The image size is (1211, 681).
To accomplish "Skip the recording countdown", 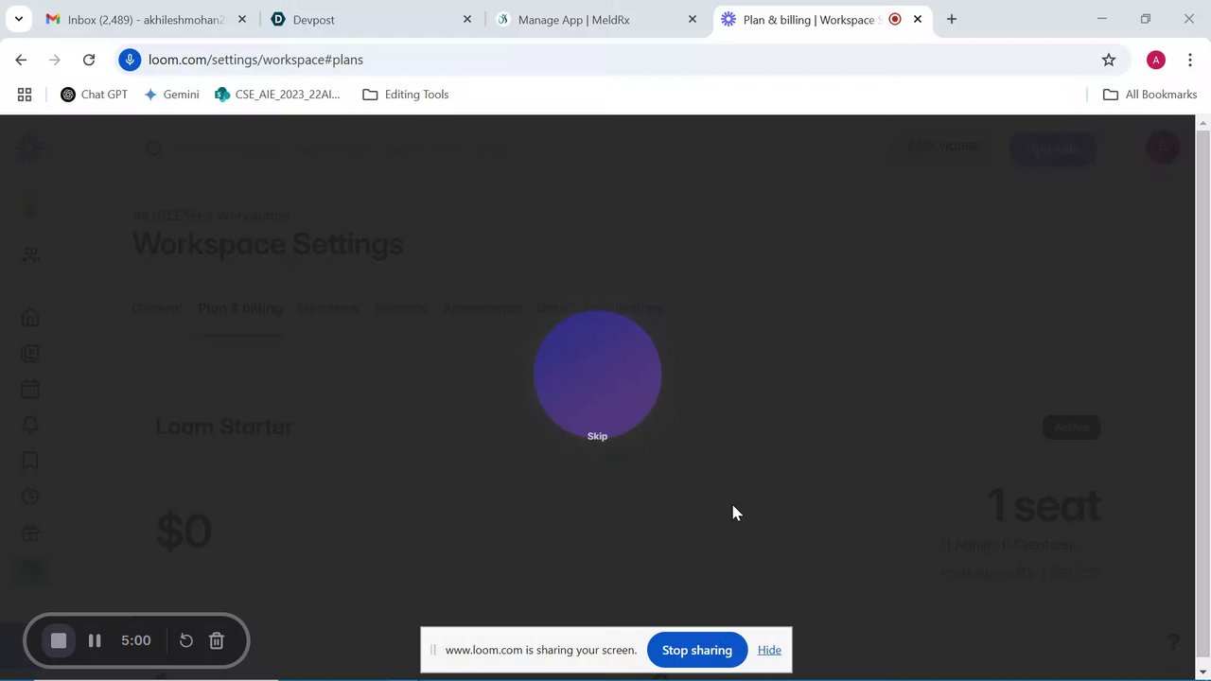I will (597, 436).
